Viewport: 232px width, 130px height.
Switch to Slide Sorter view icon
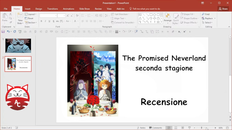coord(176,128)
